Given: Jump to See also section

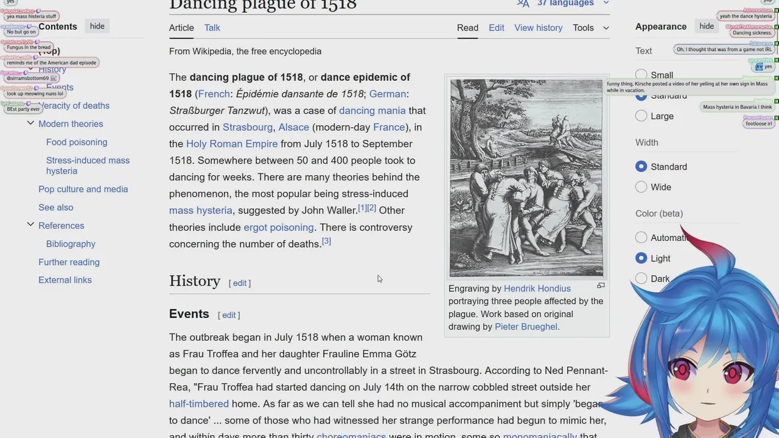Looking at the screenshot, I should click(x=56, y=207).
